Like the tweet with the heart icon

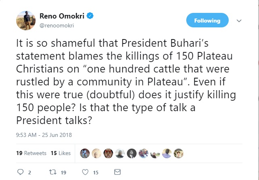[85, 172]
